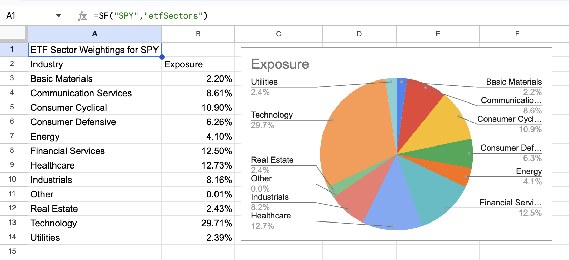Click the 'Technology' pie chart label
The height and width of the screenshot is (260, 569).
[272, 115]
